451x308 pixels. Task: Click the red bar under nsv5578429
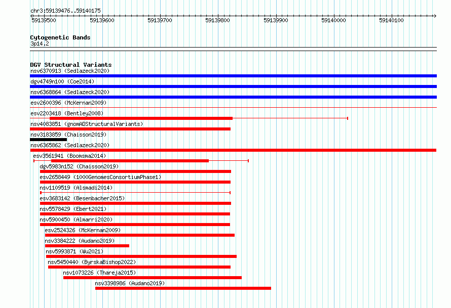tap(135, 214)
